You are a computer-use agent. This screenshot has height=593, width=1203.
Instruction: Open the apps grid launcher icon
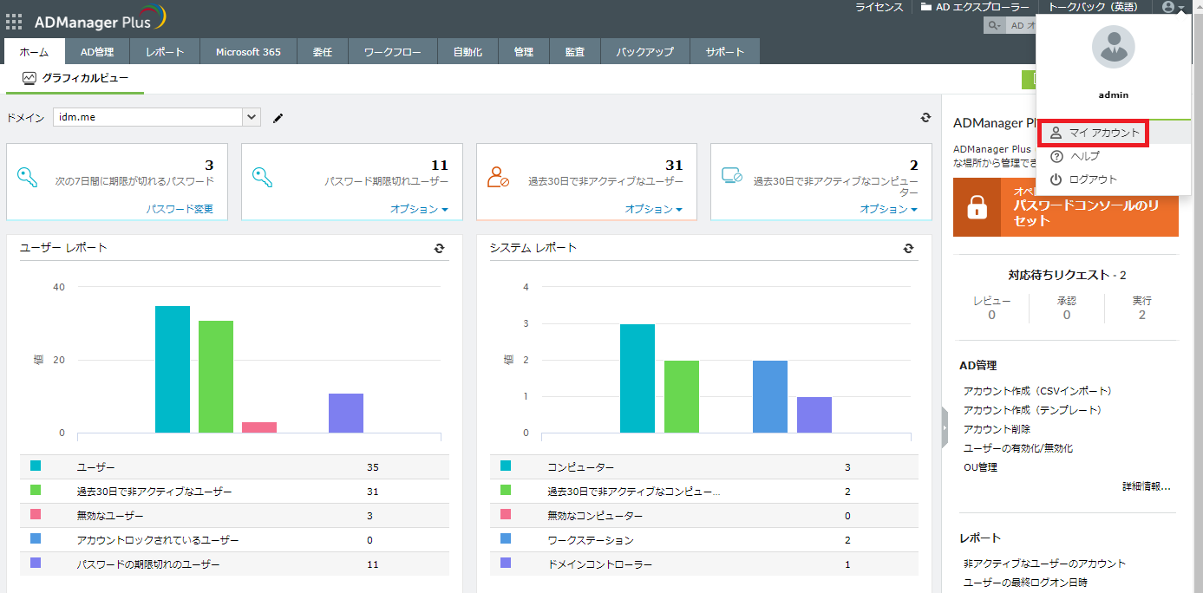tap(14, 22)
